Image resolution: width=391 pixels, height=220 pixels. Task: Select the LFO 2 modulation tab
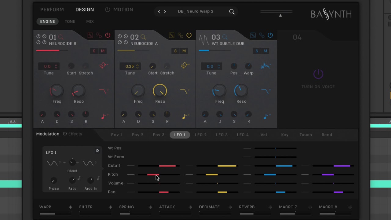pyautogui.click(x=201, y=135)
